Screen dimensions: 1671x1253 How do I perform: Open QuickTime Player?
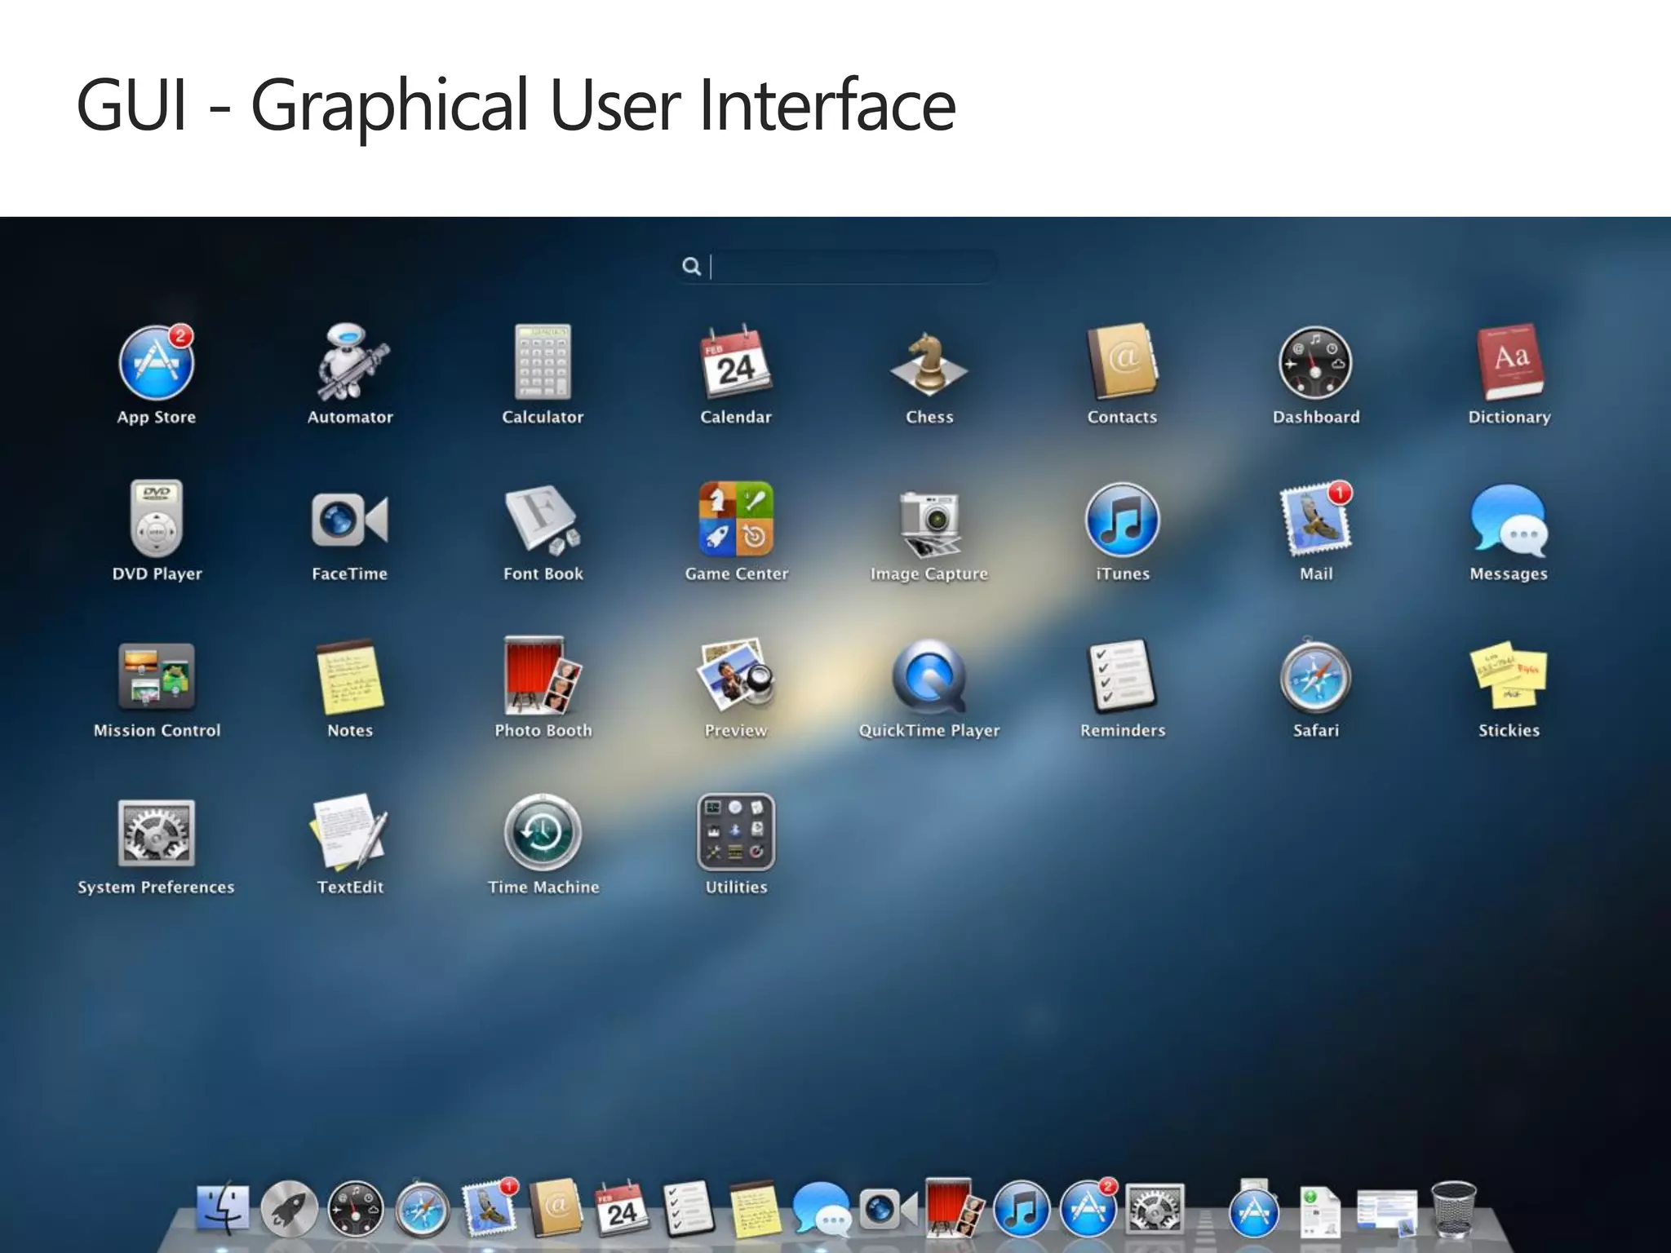929,675
